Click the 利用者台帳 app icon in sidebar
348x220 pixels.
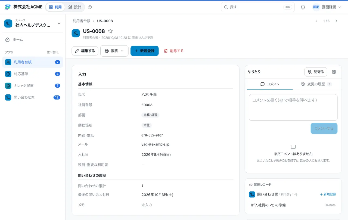click(8, 62)
